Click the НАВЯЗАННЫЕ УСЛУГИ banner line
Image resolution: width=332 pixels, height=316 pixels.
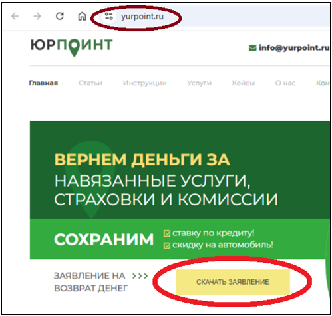point(152,181)
